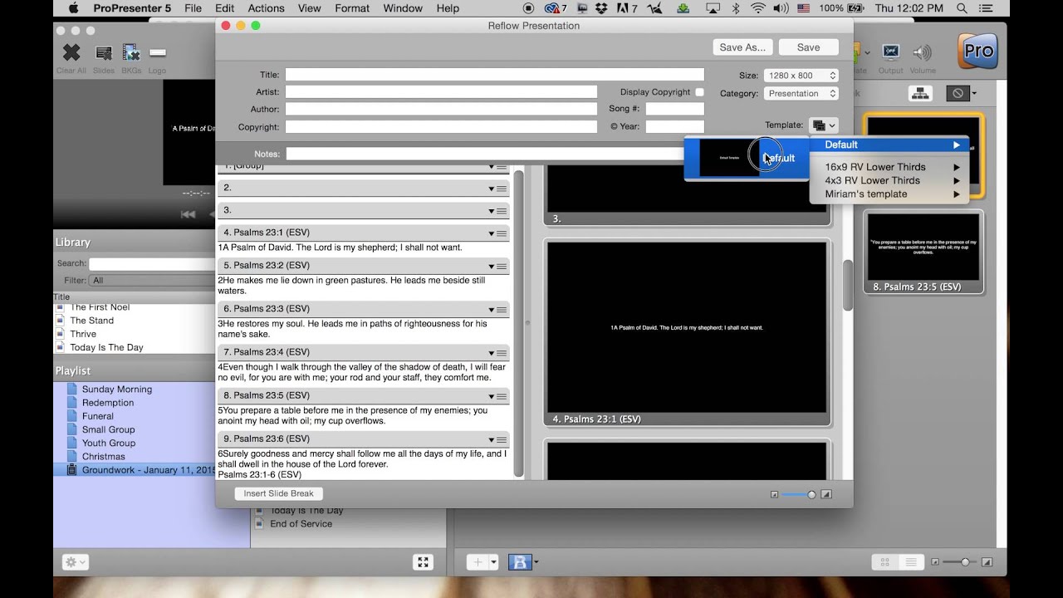The image size is (1063, 598).
Task: Switch to grid view icon
Action: coord(887,562)
